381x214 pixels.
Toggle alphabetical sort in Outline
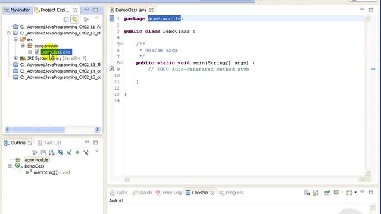(52, 152)
